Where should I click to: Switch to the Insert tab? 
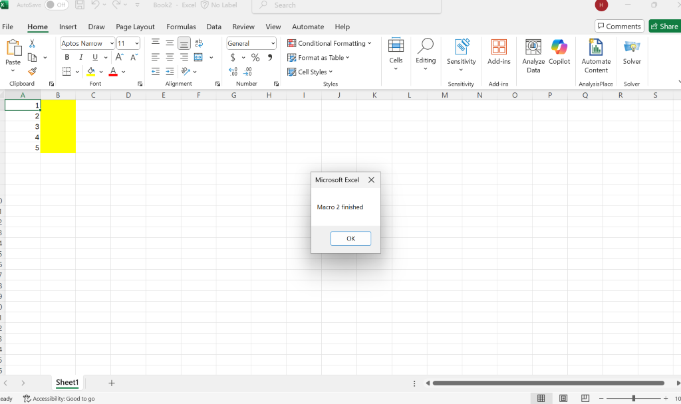pos(68,27)
